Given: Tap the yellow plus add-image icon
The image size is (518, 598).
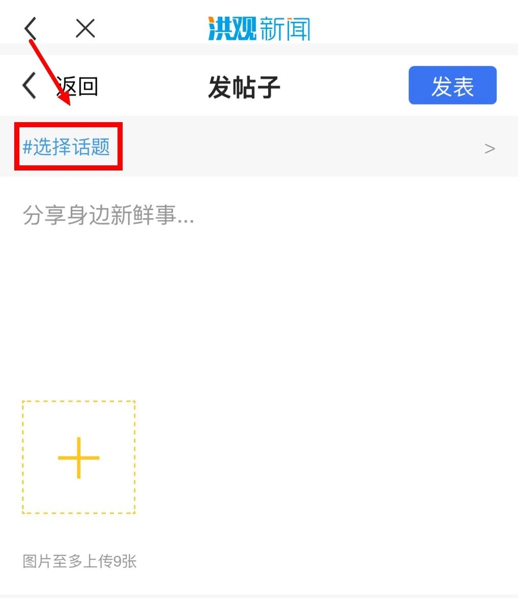Looking at the screenshot, I should tap(78, 458).
